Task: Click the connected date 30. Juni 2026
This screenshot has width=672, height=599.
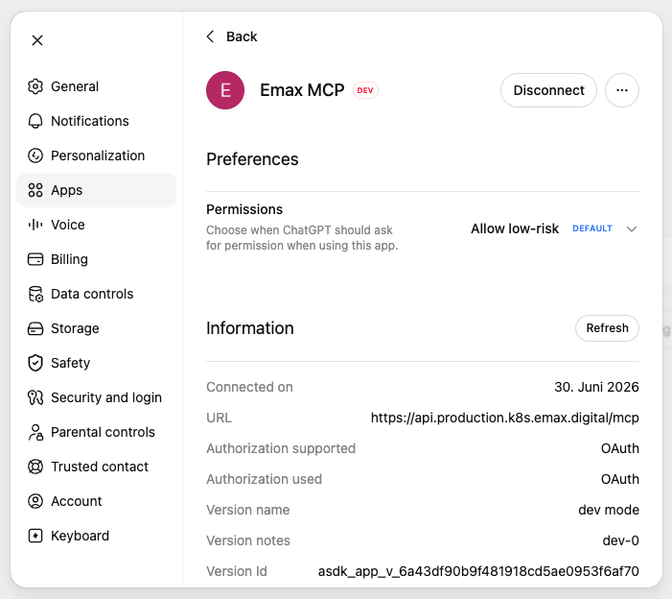Action: pyautogui.click(x=596, y=387)
